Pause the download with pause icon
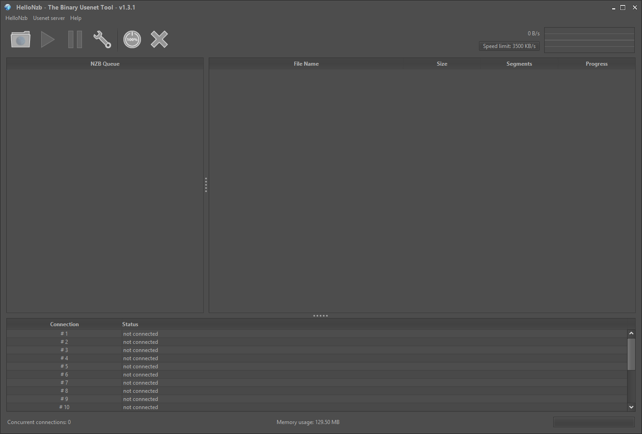This screenshot has height=434, width=642. coord(75,39)
